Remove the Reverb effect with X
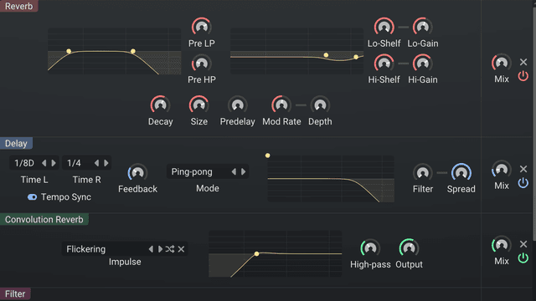This screenshot has width=536, height=301. coord(523,62)
